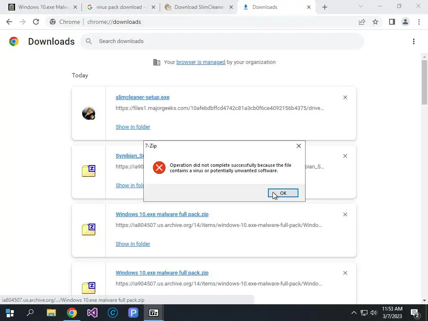Show hidden system tray icons
This screenshot has width=428, height=321.
(x=354, y=313)
